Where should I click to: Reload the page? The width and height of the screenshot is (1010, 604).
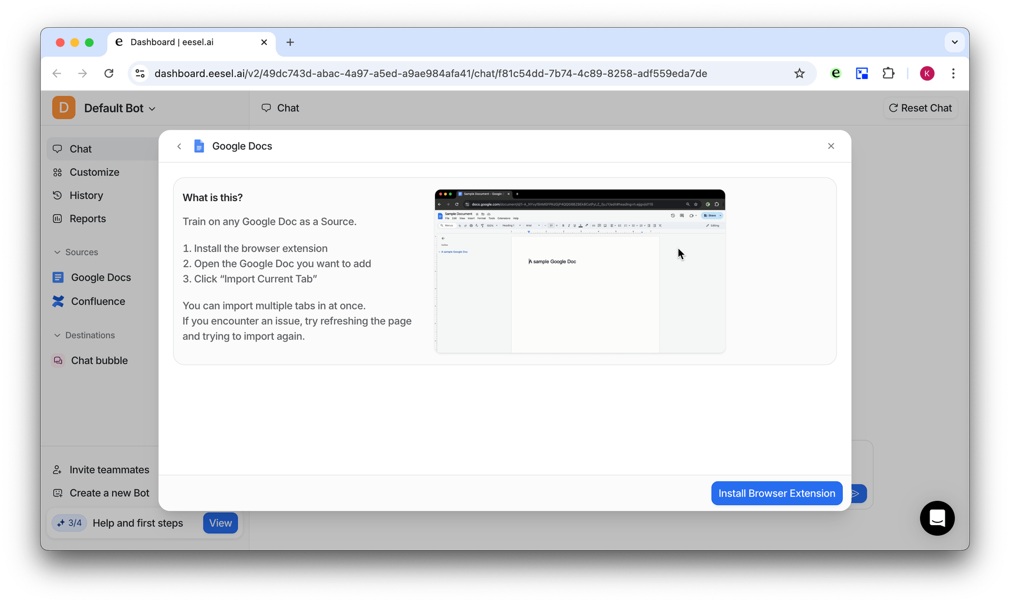click(109, 74)
